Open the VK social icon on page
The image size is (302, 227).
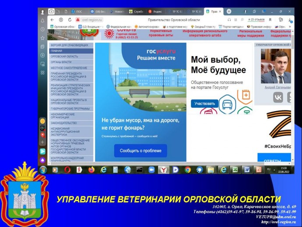(x=278, y=97)
